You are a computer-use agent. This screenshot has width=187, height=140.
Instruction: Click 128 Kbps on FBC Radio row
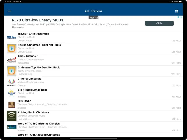pyautogui.click(x=176, y=108)
